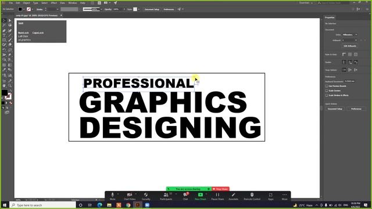
Task: Open the Effect menu
Action: 54,3
